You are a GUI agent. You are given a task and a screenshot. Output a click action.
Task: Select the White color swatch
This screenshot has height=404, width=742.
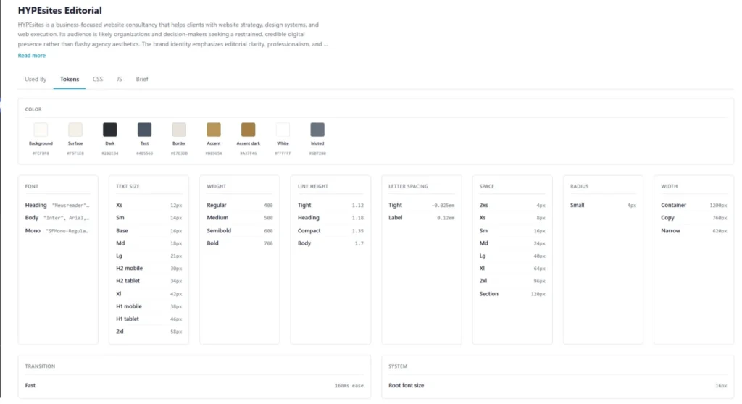tap(283, 130)
